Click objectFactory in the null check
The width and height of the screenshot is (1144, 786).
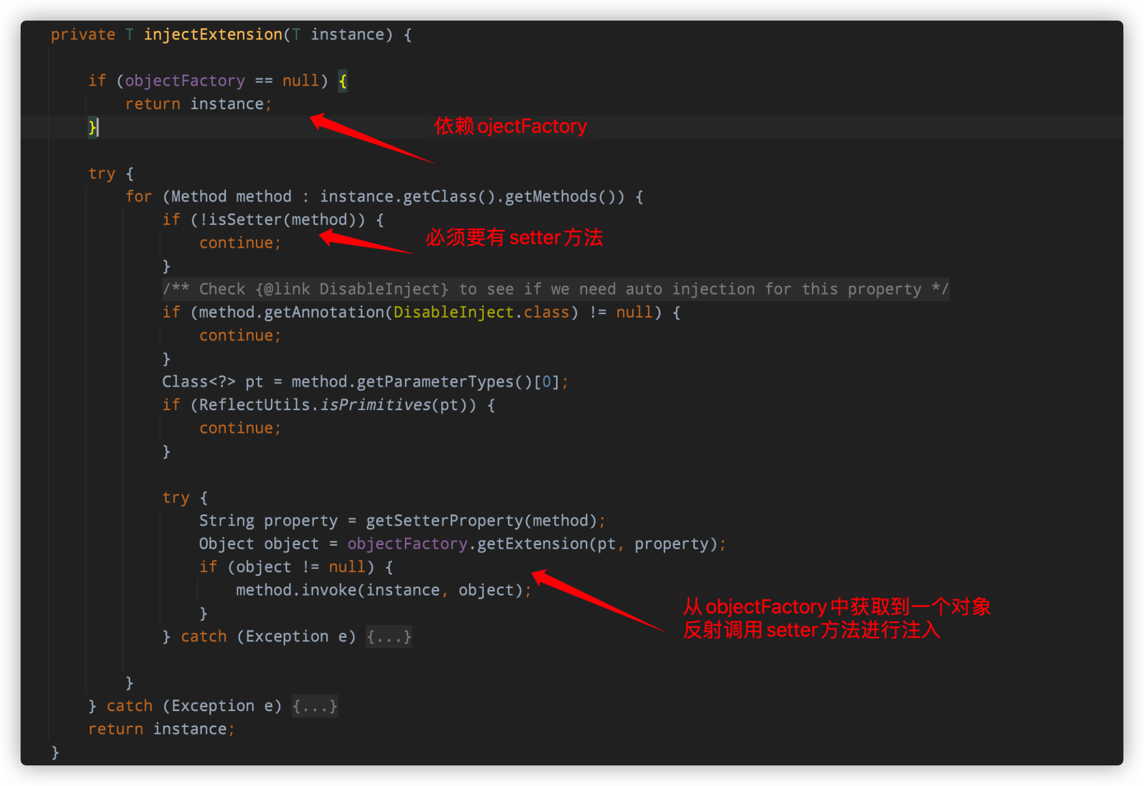[x=185, y=81]
